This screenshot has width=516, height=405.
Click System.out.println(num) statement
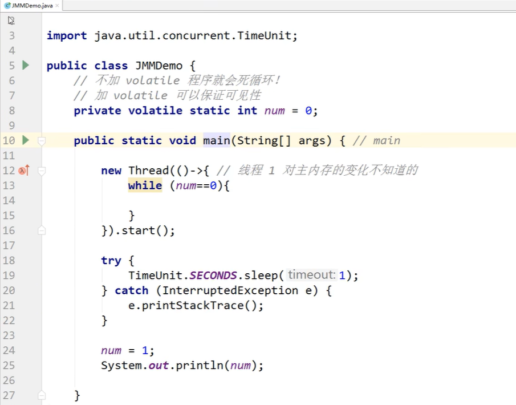(x=182, y=366)
